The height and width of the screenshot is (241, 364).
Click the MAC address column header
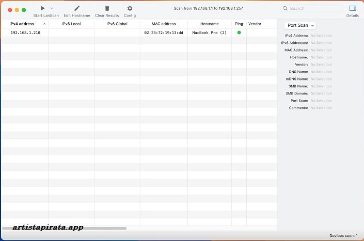[164, 24]
